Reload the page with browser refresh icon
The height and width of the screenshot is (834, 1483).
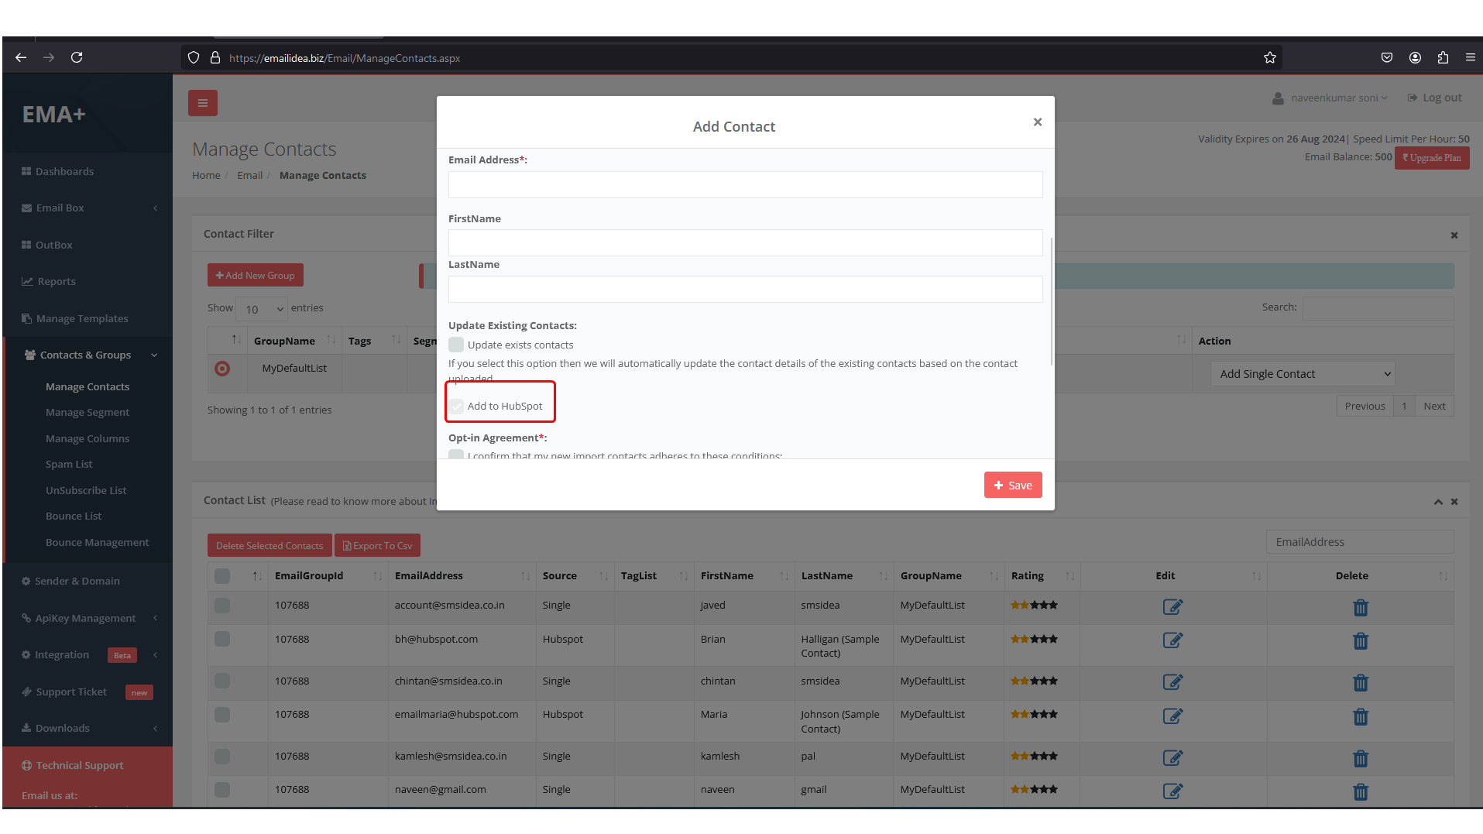(77, 58)
